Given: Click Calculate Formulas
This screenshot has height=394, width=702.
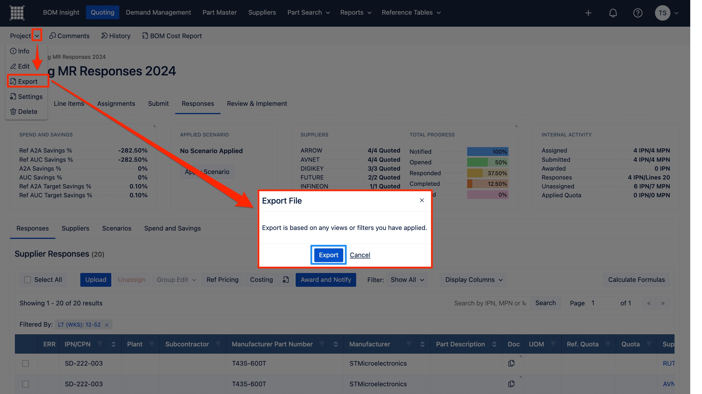Looking at the screenshot, I should pos(637,280).
